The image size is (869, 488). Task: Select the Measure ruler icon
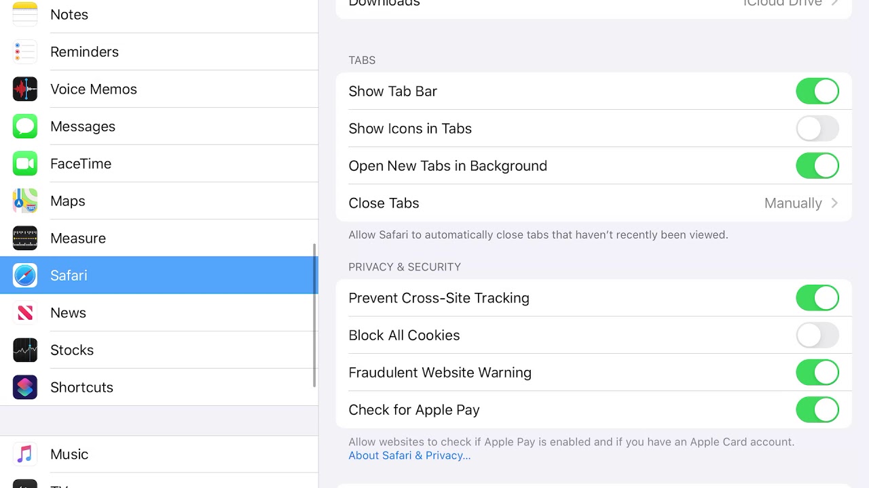point(25,238)
